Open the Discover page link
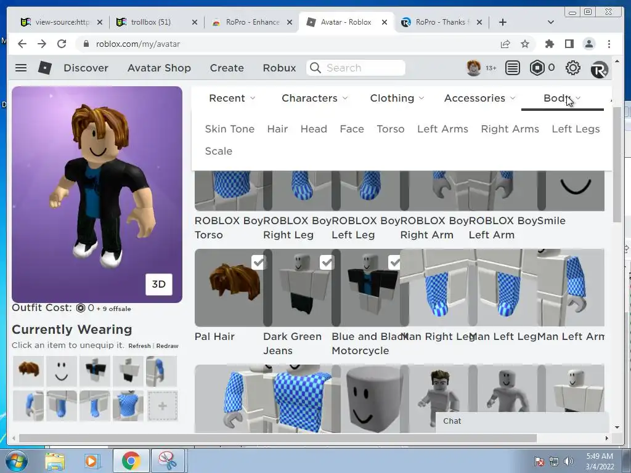Screen dimensions: 631x473 point(86,68)
